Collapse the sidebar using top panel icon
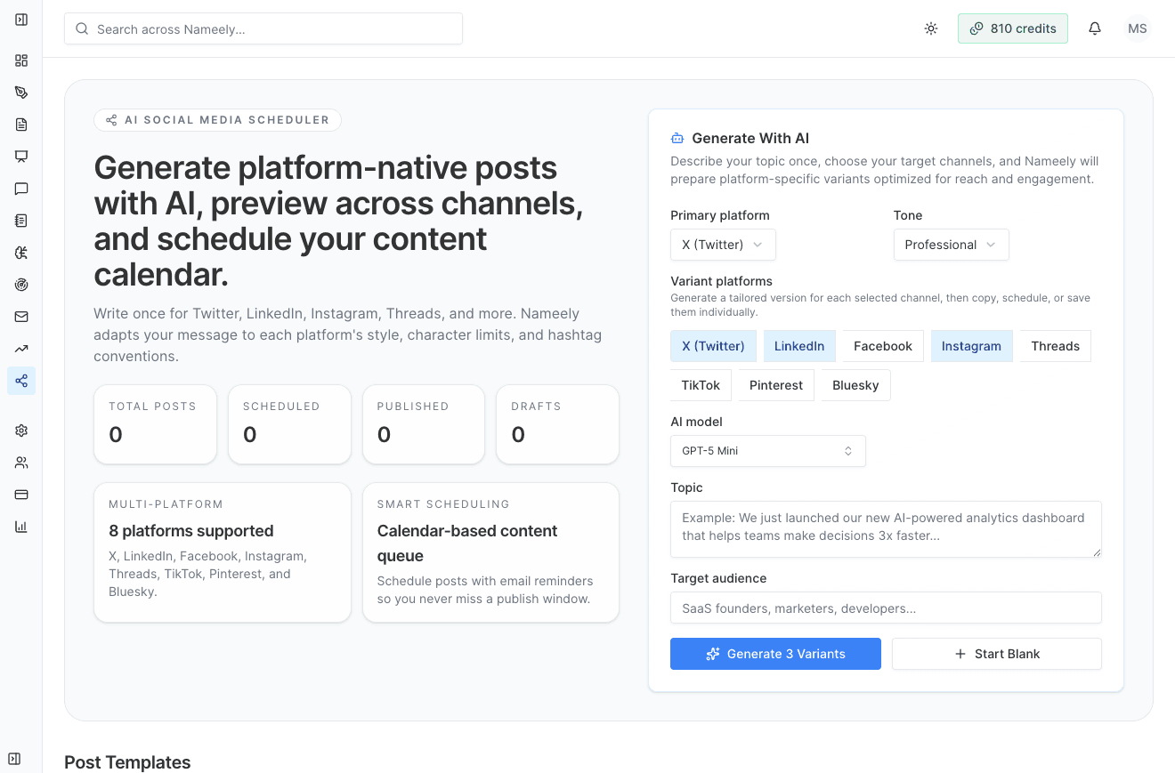 (x=21, y=18)
